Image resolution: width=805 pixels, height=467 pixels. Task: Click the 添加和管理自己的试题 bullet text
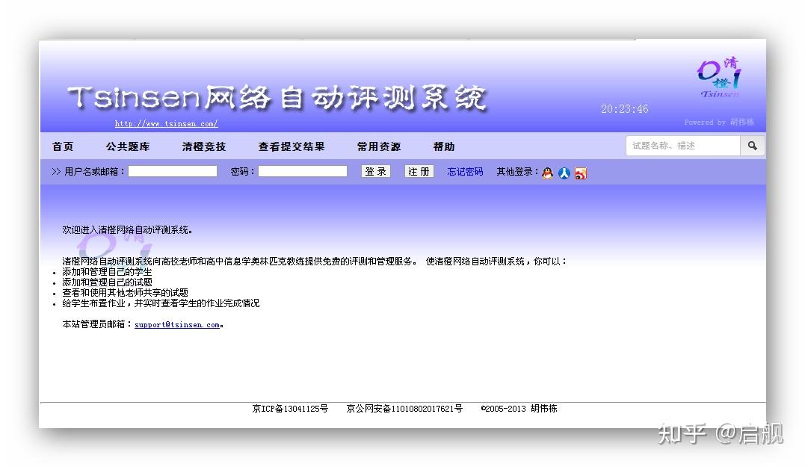coord(108,282)
